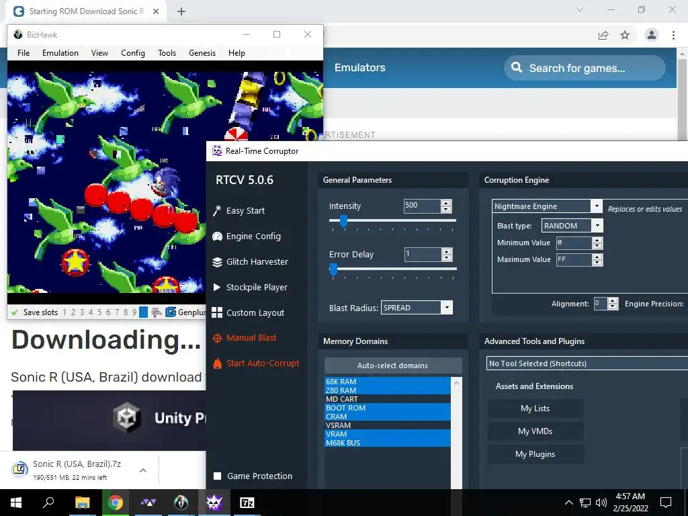This screenshot has width=688, height=516.
Task: Open the Chrome profile avatar icon
Action: pos(652,35)
